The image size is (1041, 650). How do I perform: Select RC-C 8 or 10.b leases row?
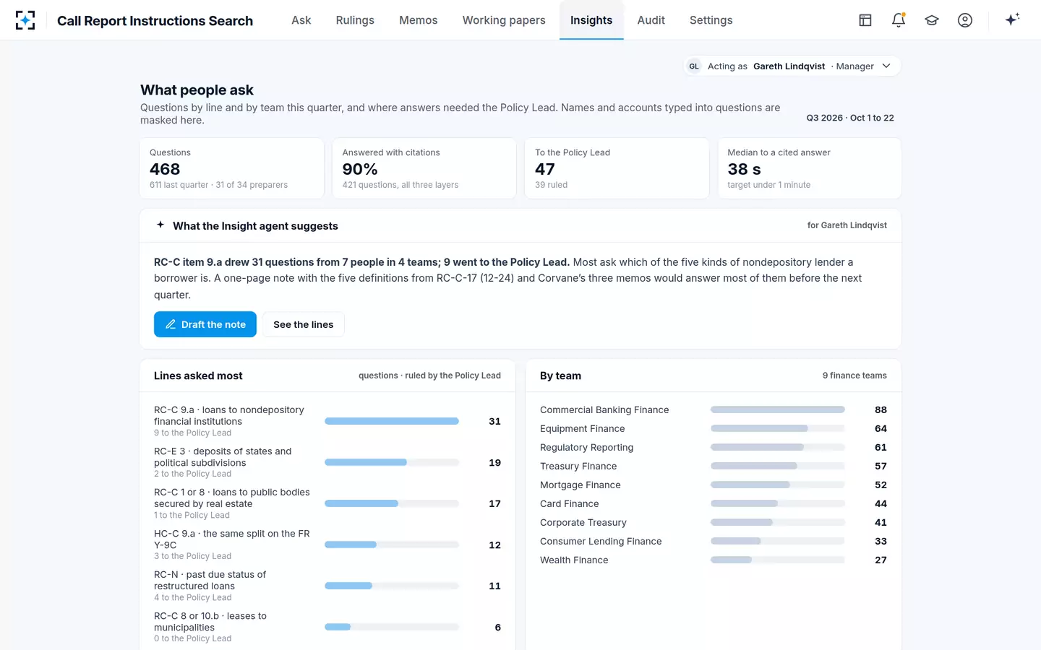(x=327, y=627)
